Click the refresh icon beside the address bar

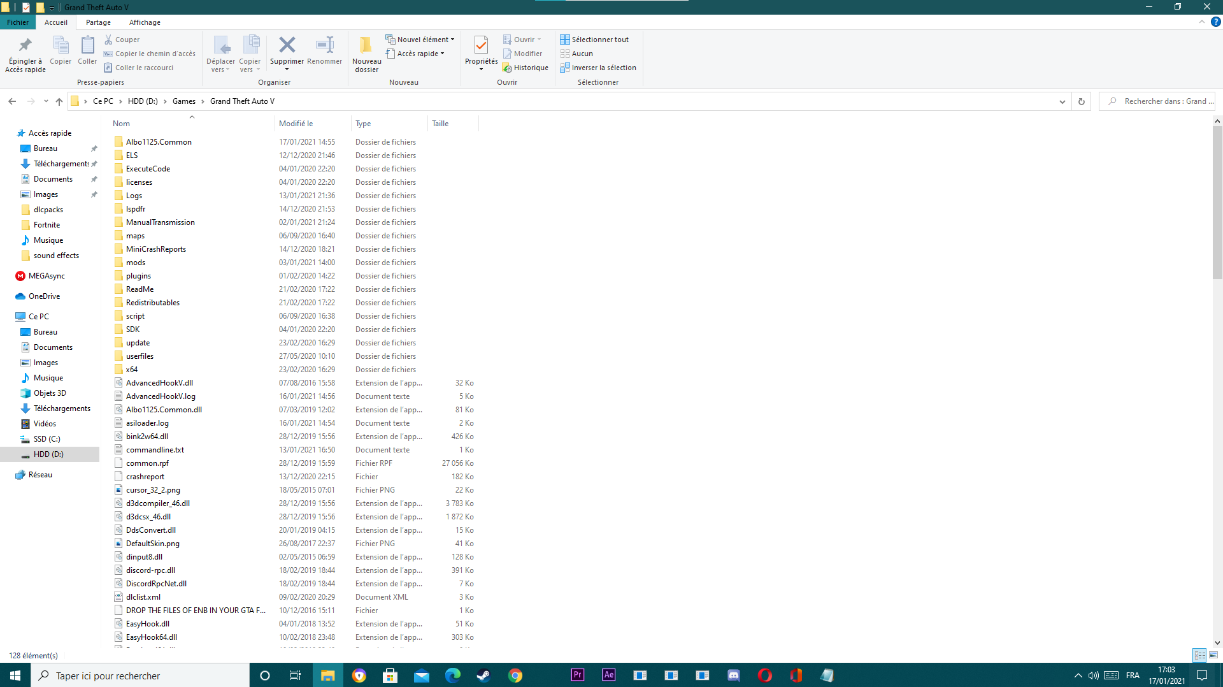click(1081, 101)
